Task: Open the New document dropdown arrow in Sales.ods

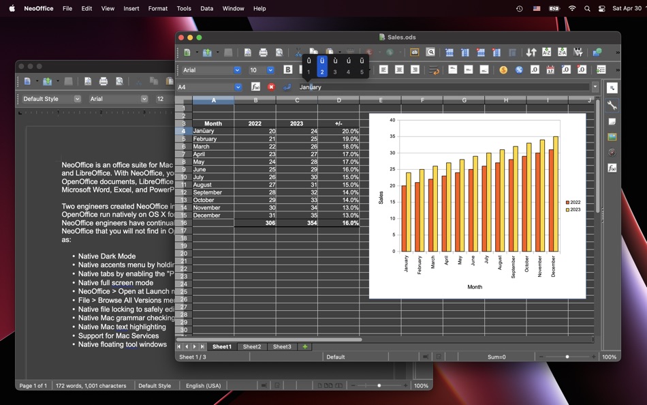Action: 196,52
